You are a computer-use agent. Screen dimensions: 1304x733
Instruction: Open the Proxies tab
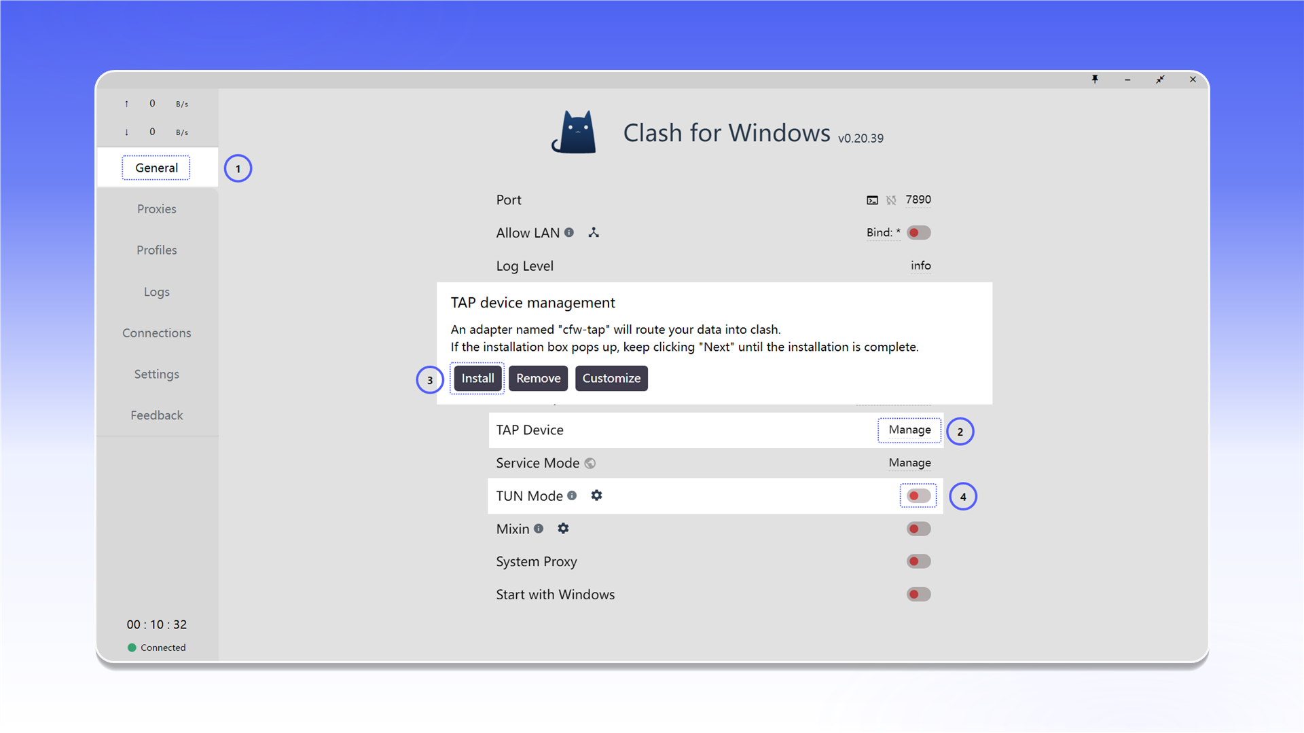[x=157, y=209]
